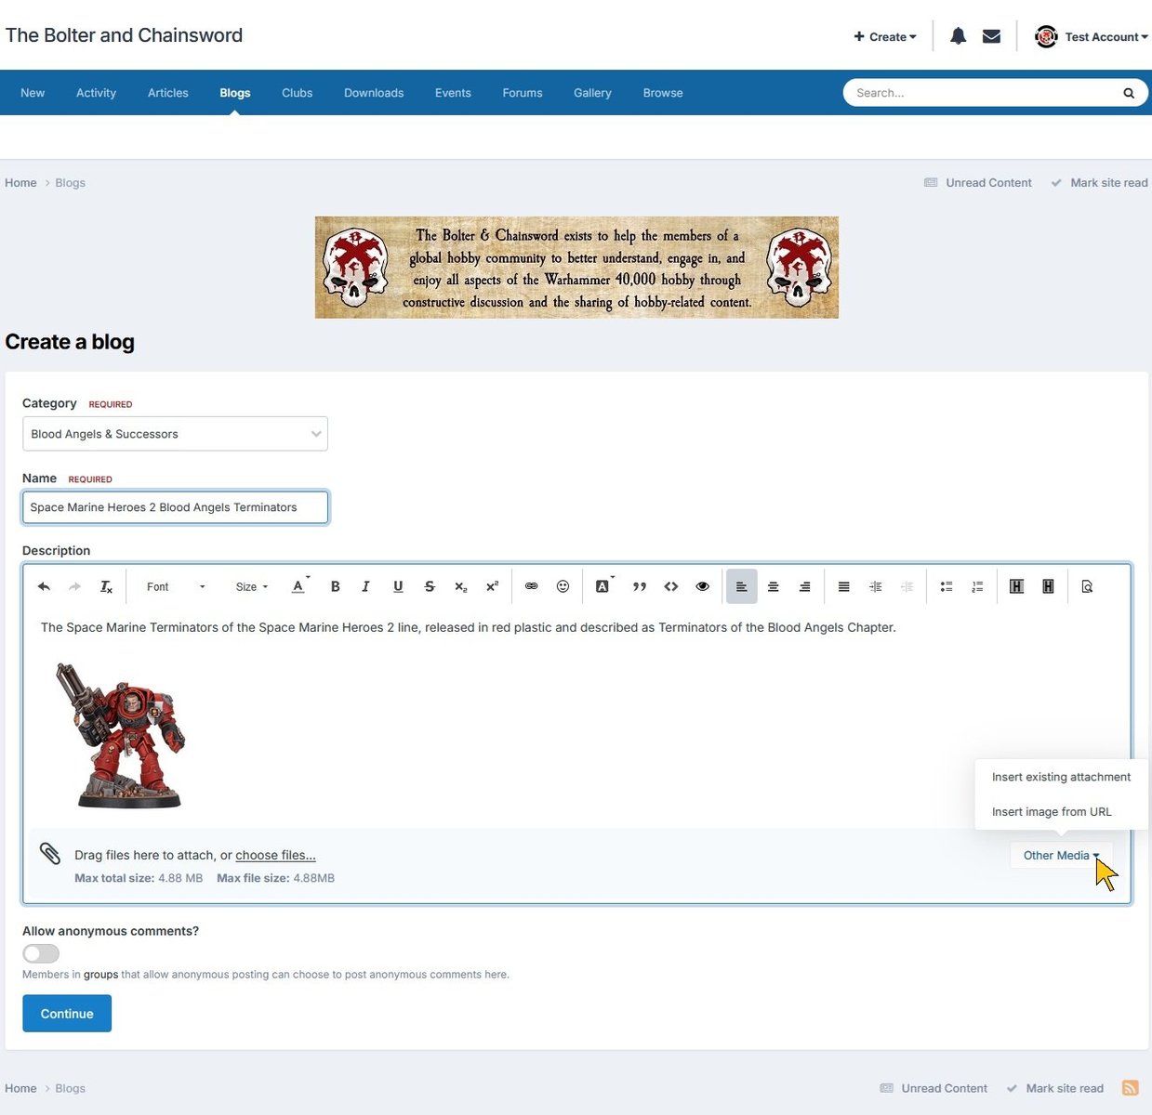Open top Unread Content link
This screenshot has height=1115, width=1152.
[x=978, y=183]
